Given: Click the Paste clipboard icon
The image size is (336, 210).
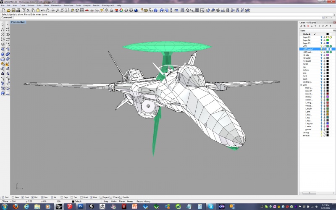Looking at the screenshot, I should tap(38, 10).
